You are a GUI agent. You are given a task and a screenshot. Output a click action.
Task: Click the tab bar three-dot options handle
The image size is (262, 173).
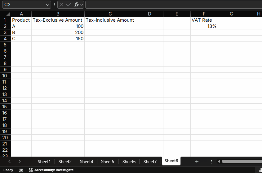click(211, 162)
